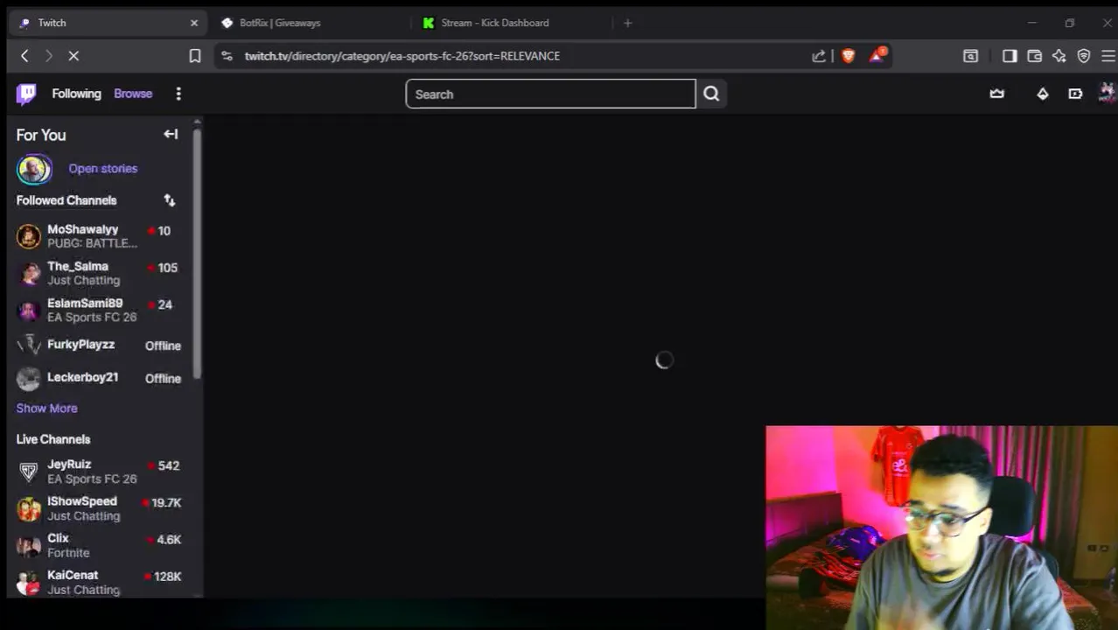Stop loading the page
1118x630 pixels.
tap(73, 56)
